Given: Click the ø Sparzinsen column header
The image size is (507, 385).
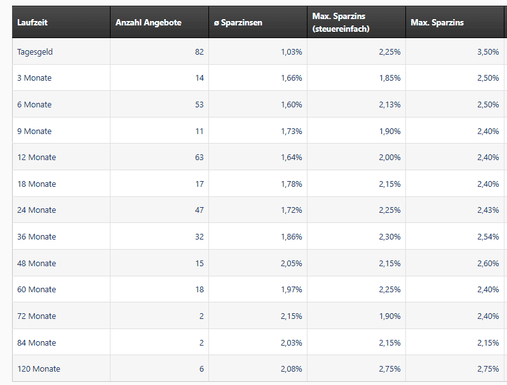Looking at the screenshot, I should pyautogui.click(x=238, y=22).
